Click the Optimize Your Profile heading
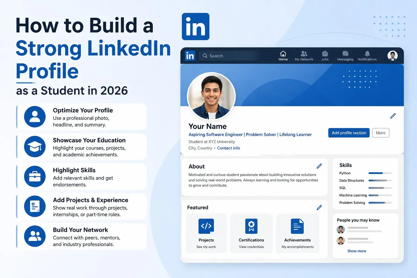417x278 pixels. click(x=83, y=110)
